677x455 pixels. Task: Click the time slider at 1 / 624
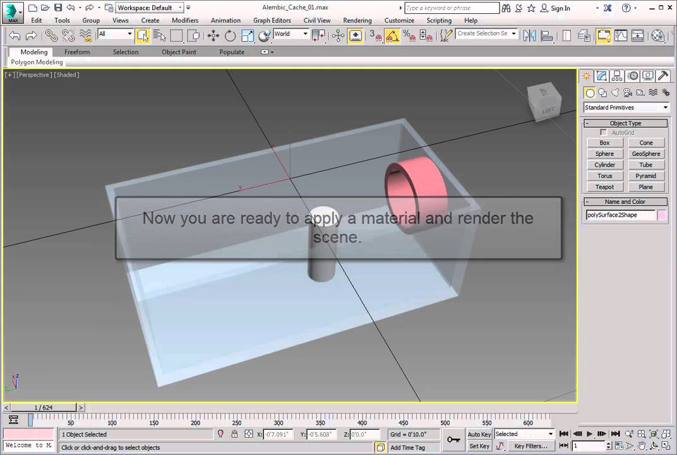[43, 408]
